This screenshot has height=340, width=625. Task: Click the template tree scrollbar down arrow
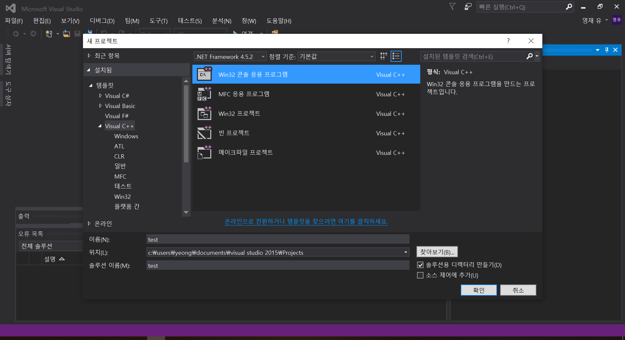(186, 212)
